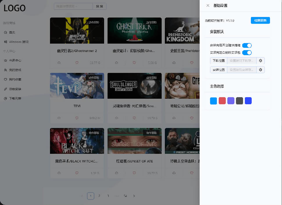This screenshot has width=282, height=205.
Task: Favorite Ghost Trick with its heart icon
Action: pos(134,63)
